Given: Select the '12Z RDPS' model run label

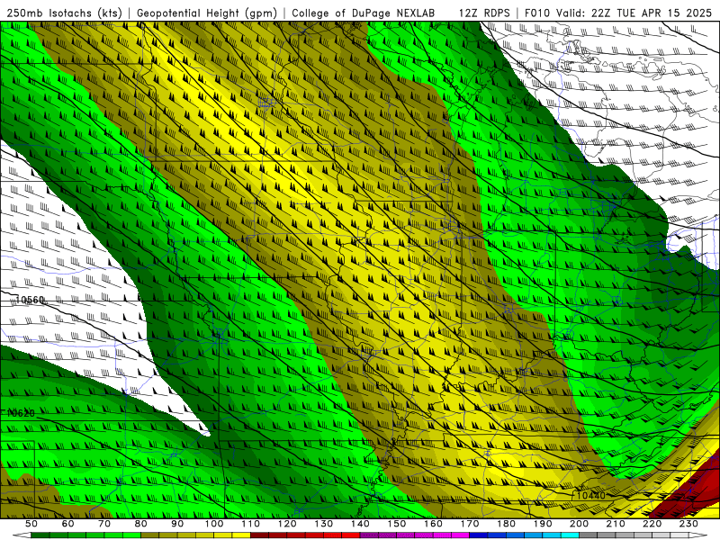Looking at the screenshot, I should tap(484, 13).
